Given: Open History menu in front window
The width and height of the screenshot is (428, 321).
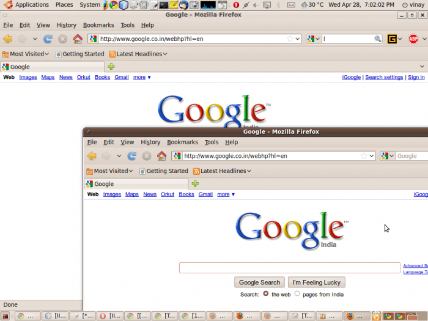Looking at the screenshot, I should click(x=150, y=142).
